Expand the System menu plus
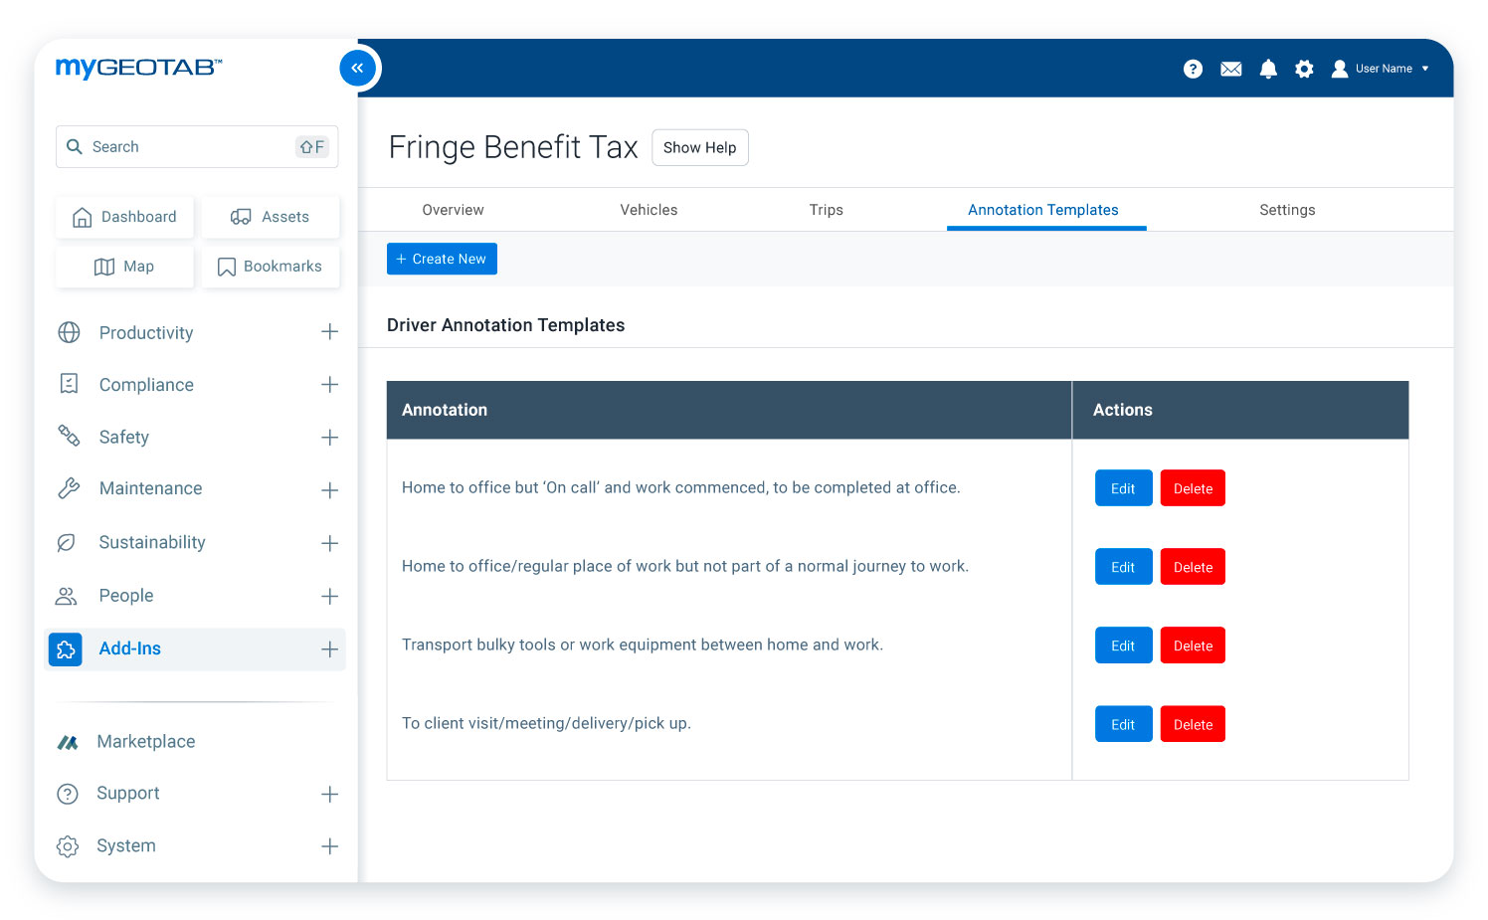Image resolution: width=1488 pixels, height=920 pixels. coord(330,846)
